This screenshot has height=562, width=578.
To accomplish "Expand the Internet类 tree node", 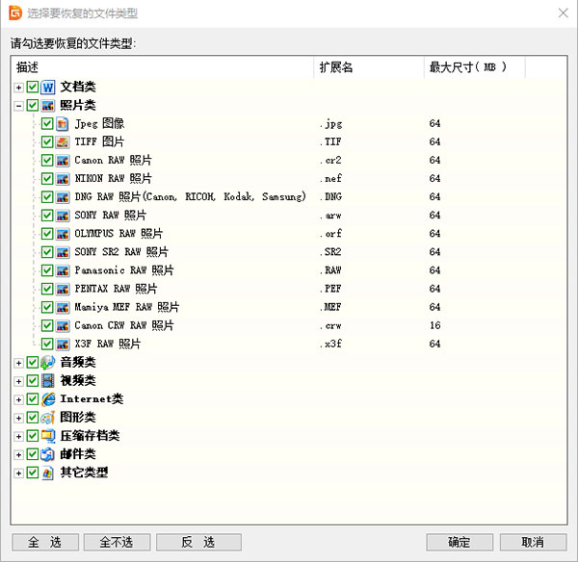I will [18, 400].
